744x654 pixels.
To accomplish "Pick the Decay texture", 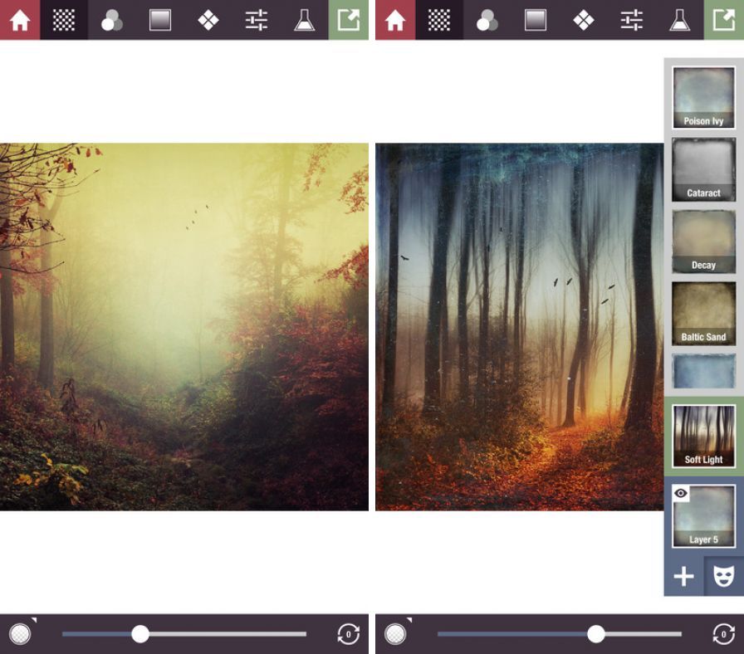I will 703,241.
